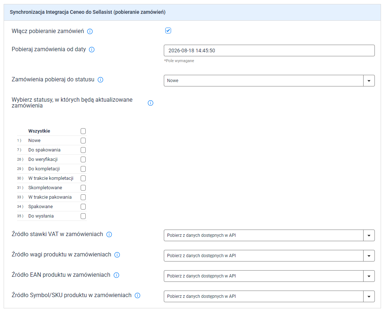The width and height of the screenshot is (385, 312).
Task: Tick the Nowe status checkbox
Action: click(x=83, y=141)
